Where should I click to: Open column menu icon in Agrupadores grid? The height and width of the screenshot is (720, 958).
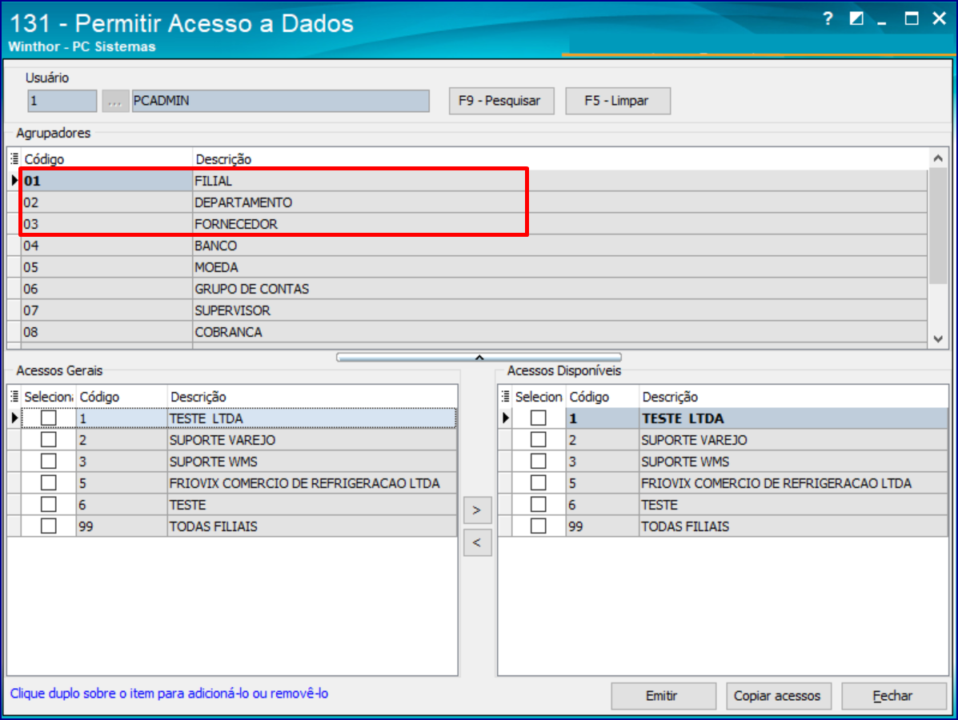[14, 159]
